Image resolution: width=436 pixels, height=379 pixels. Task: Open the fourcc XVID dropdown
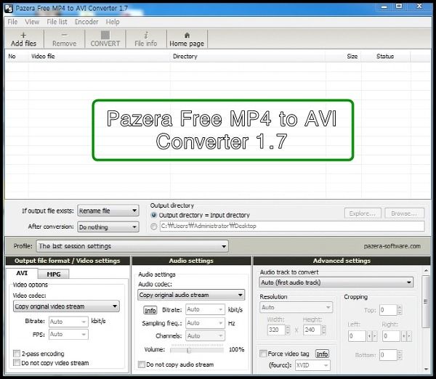312,365
